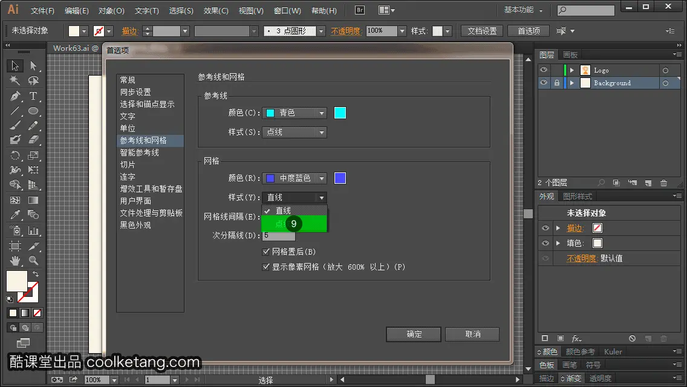Select the Pen tool
The image size is (687, 387).
coord(15,96)
